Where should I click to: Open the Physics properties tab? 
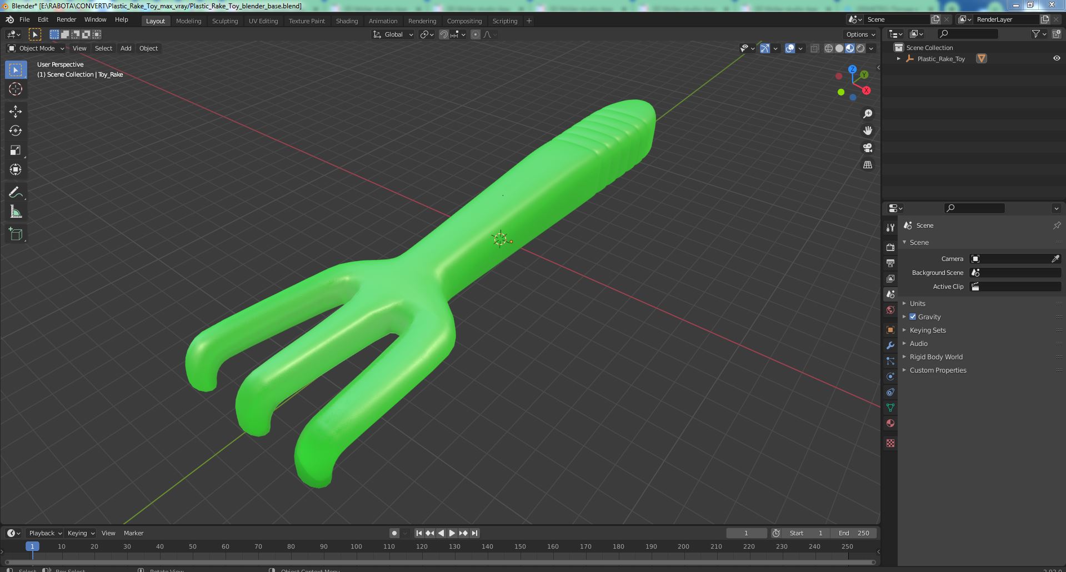pyautogui.click(x=890, y=377)
